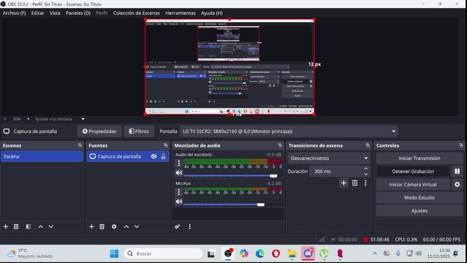This screenshot has height=263, width=467.
Task: Open Discord from taskbar
Action: (x=308, y=253)
